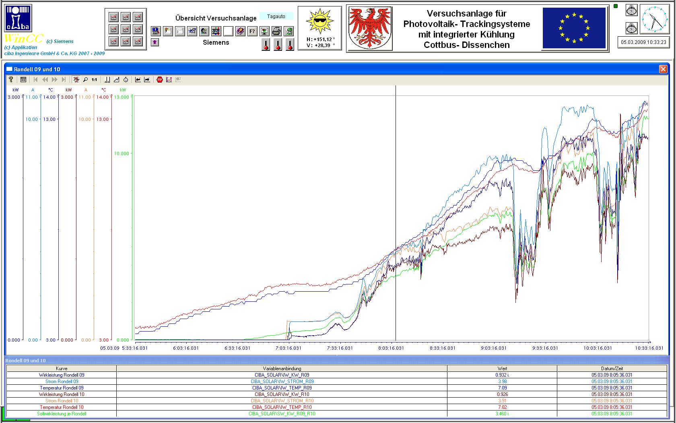676x423 pixels.
Task: Toggle the ruler display icon
Action: click(107, 80)
